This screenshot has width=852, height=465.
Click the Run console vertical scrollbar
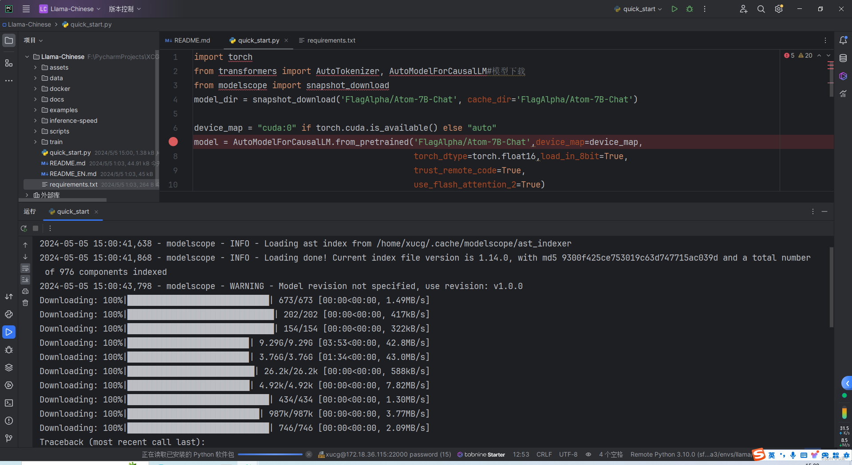click(831, 287)
